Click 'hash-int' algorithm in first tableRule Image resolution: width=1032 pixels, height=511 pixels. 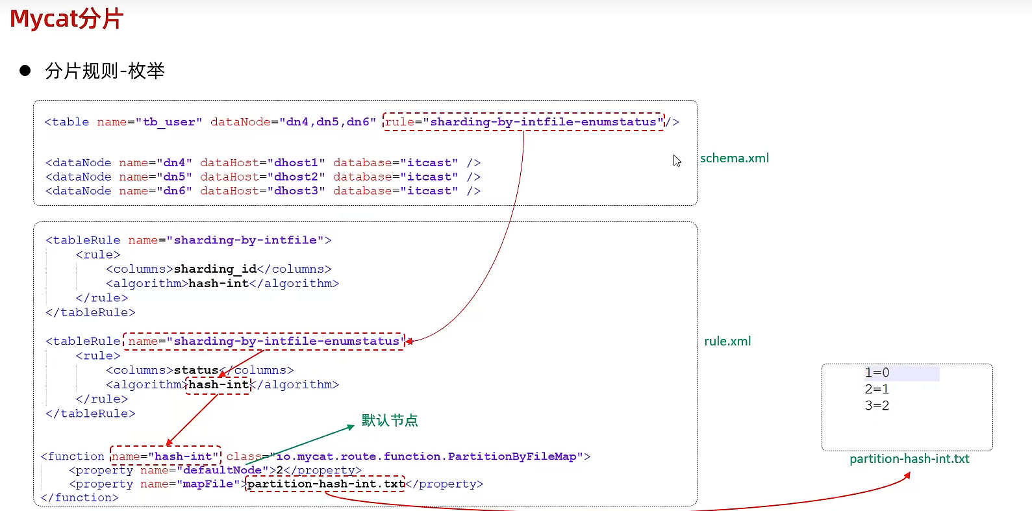[218, 283]
